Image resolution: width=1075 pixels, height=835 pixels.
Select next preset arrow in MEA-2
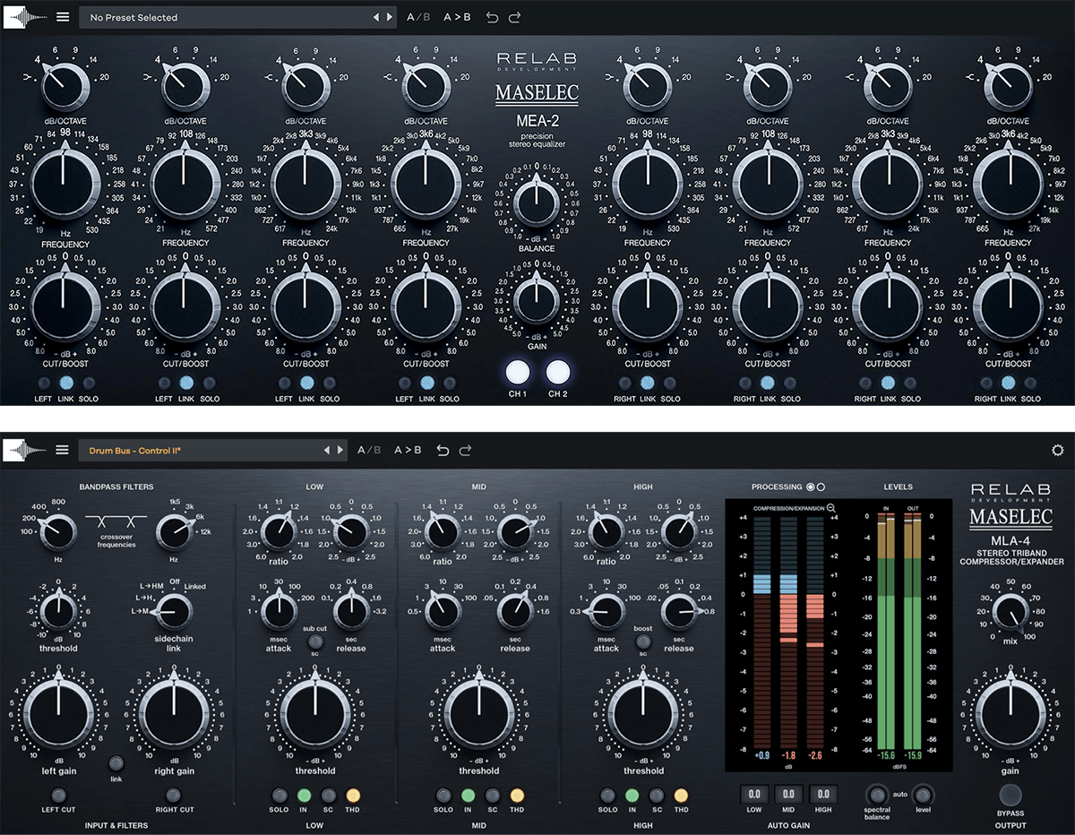coord(389,17)
